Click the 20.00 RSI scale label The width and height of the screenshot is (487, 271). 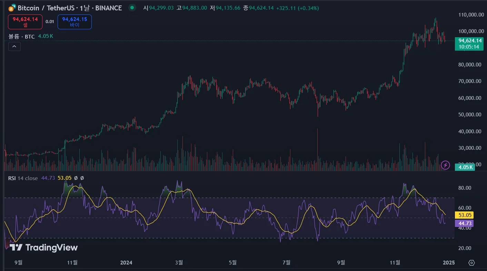click(x=465, y=248)
